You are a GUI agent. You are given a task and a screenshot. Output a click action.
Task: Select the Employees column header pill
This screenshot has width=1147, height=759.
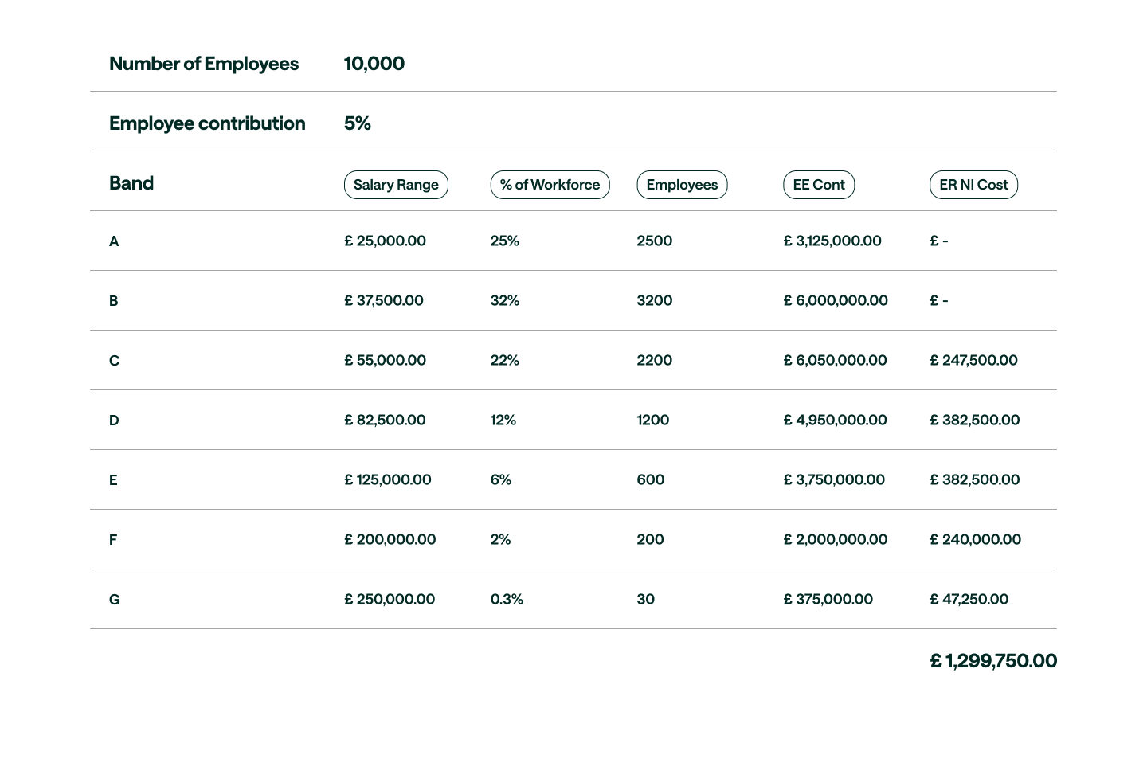[x=682, y=185]
